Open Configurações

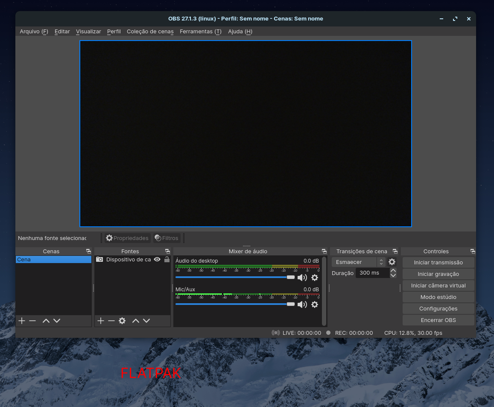click(438, 309)
